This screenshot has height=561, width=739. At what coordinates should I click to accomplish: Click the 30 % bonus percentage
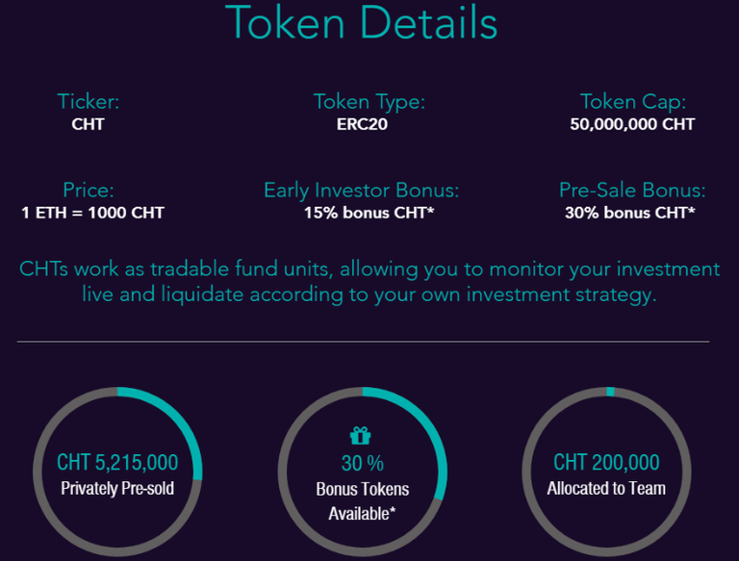[362, 463]
